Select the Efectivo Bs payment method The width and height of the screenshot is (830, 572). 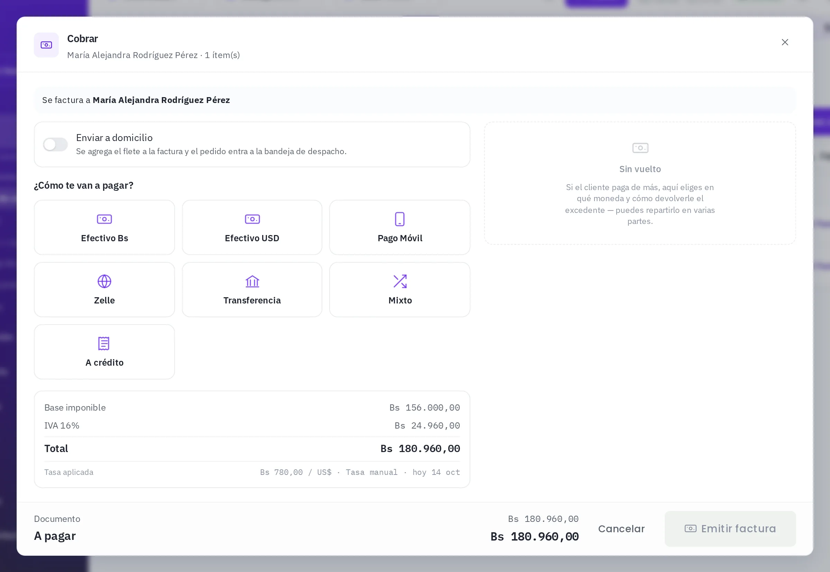pos(104,227)
